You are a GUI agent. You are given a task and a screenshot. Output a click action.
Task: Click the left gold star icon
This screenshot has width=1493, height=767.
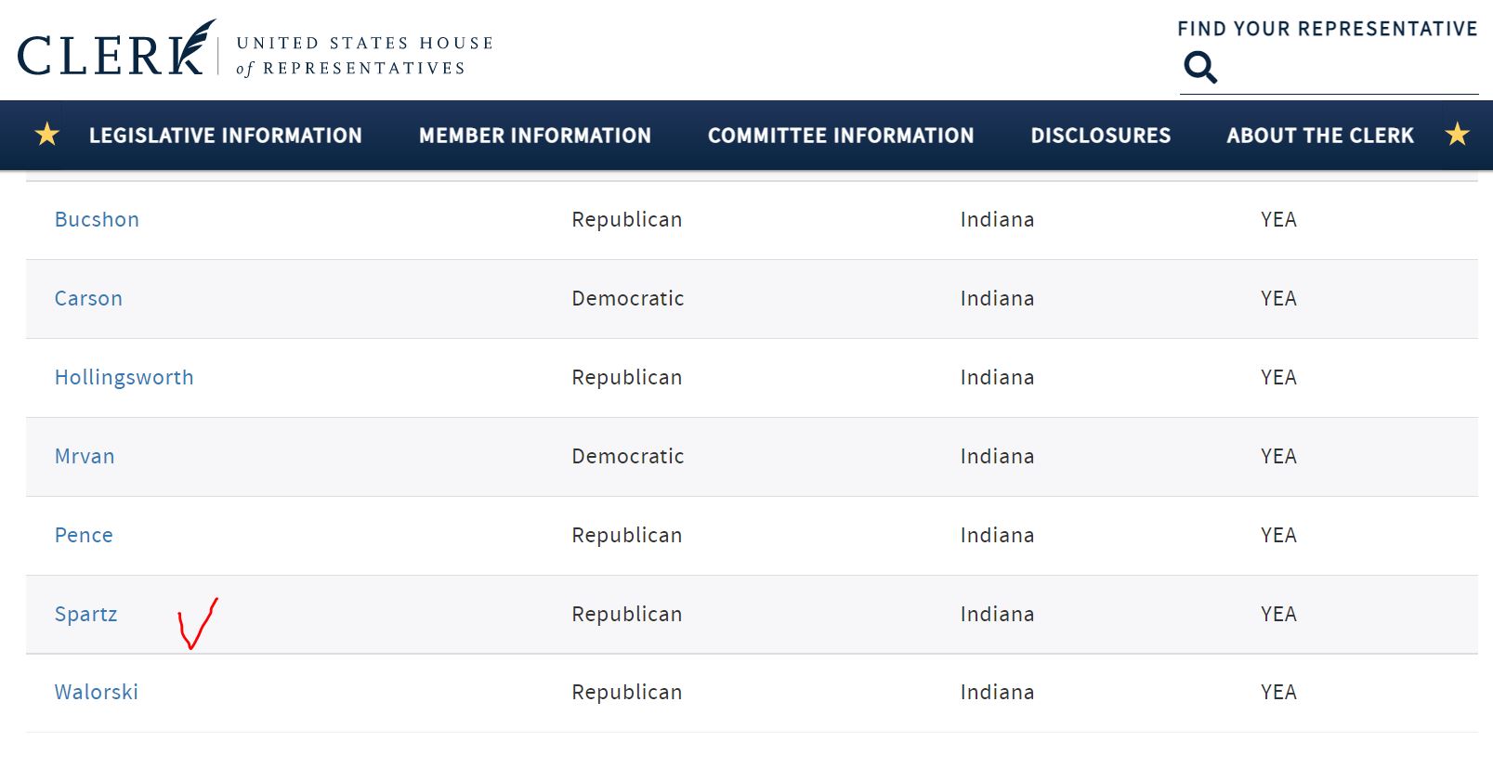tap(46, 135)
